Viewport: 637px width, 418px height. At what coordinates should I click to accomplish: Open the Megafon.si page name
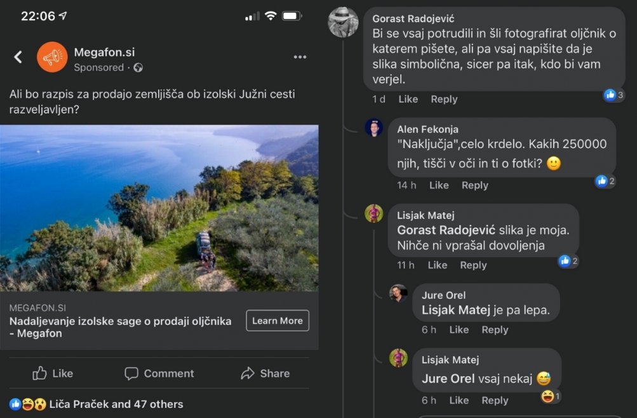(104, 52)
